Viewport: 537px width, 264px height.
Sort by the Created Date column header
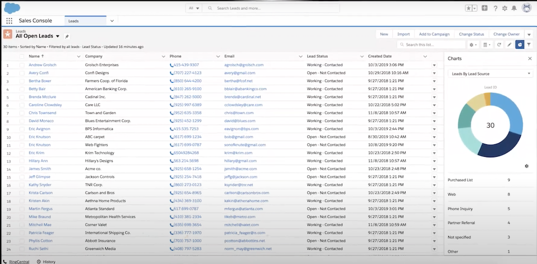[x=380, y=56]
